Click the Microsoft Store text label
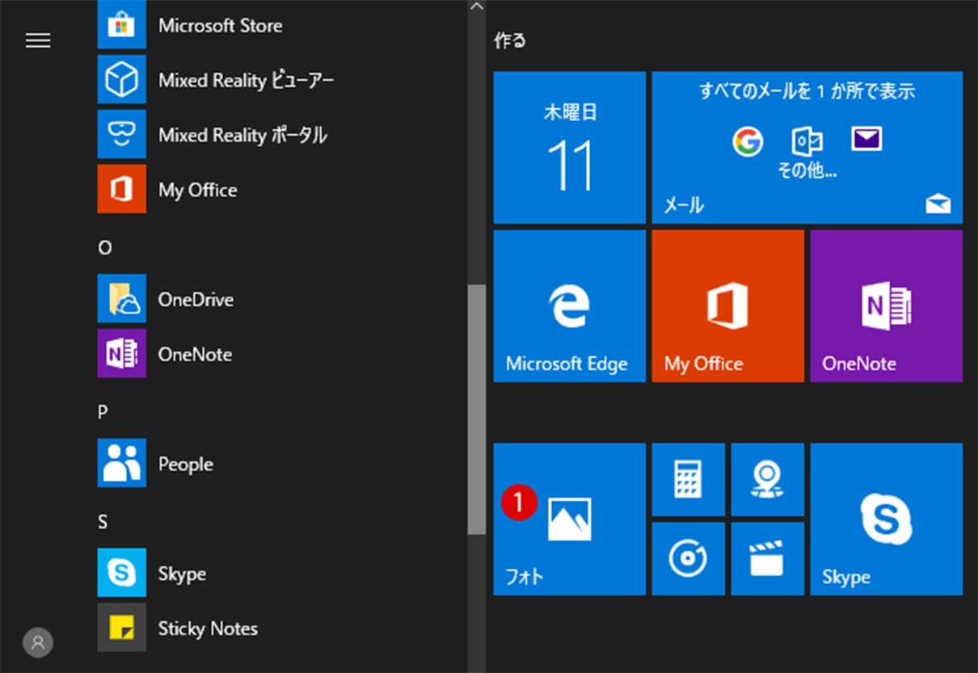The width and height of the screenshot is (978, 673). (x=221, y=25)
